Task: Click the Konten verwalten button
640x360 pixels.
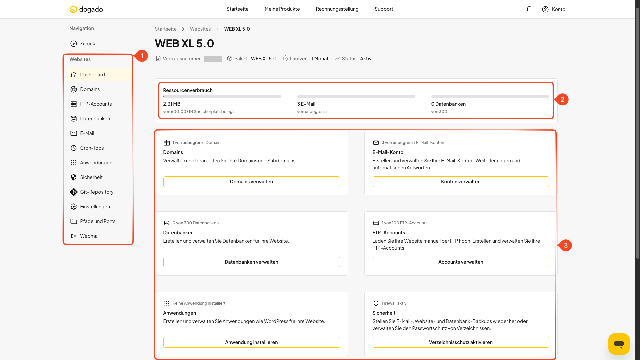Action: pyautogui.click(x=461, y=182)
